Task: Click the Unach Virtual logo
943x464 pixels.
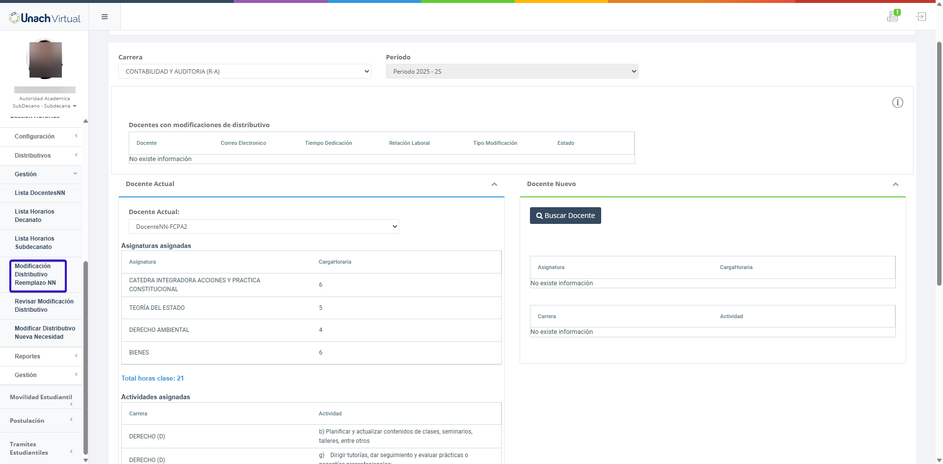Action: click(x=45, y=18)
